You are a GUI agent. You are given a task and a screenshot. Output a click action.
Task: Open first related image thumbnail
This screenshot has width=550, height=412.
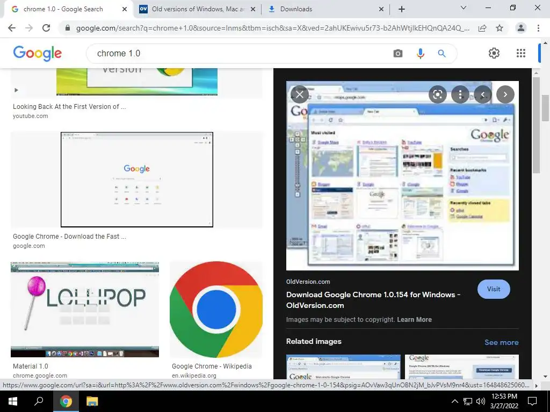(343, 367)
